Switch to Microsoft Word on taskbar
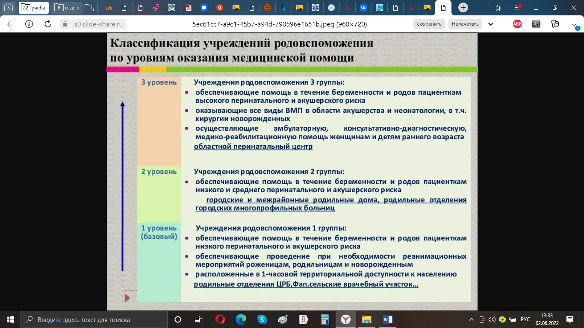 coord(388,319)
